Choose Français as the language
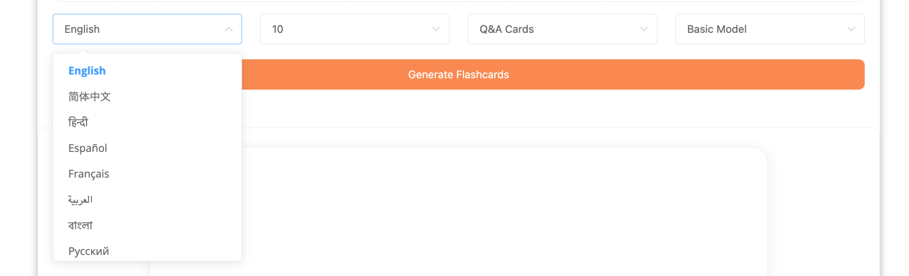 tap(88, 174)
